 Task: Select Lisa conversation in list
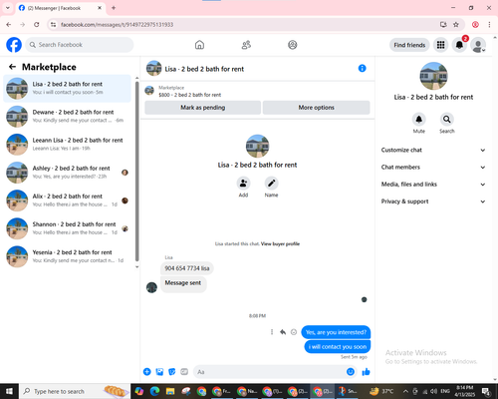click(x=68, y=88)
